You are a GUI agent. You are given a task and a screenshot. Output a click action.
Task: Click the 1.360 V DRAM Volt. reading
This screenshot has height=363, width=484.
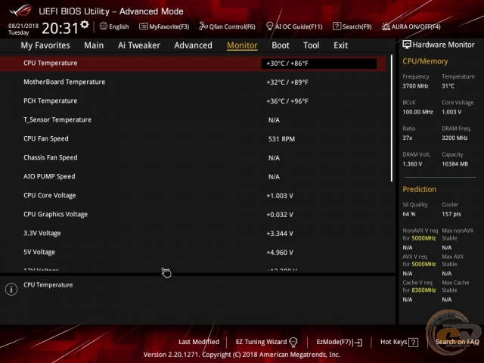click(412, 164)
